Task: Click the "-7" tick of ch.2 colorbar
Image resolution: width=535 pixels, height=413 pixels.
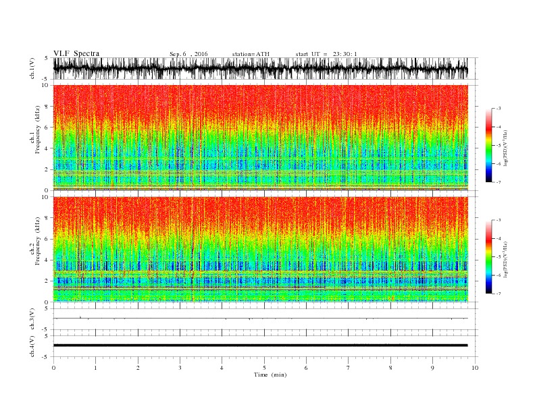Action: click(x=498, y=294)
